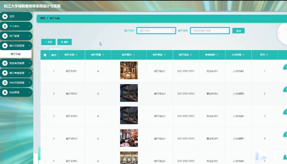287x164 pixels.
Task: Expand the 评价信息管理 menu chevron
Action: tap(29, 83)
